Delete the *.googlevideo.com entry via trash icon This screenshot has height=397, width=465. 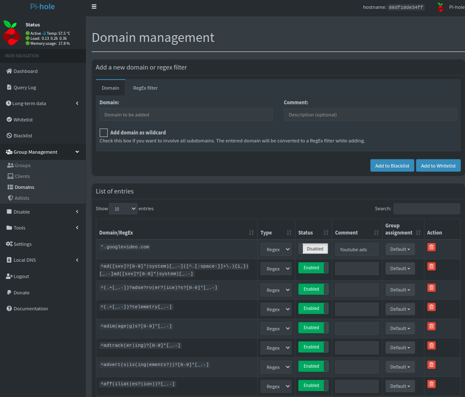[x=431, y=247]
